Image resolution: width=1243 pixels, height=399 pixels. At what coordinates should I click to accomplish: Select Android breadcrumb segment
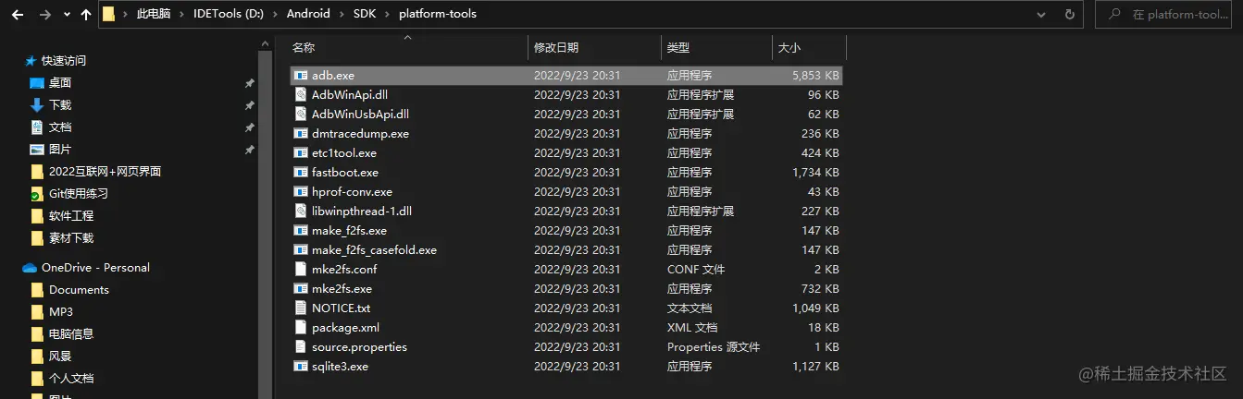[308, 15]
